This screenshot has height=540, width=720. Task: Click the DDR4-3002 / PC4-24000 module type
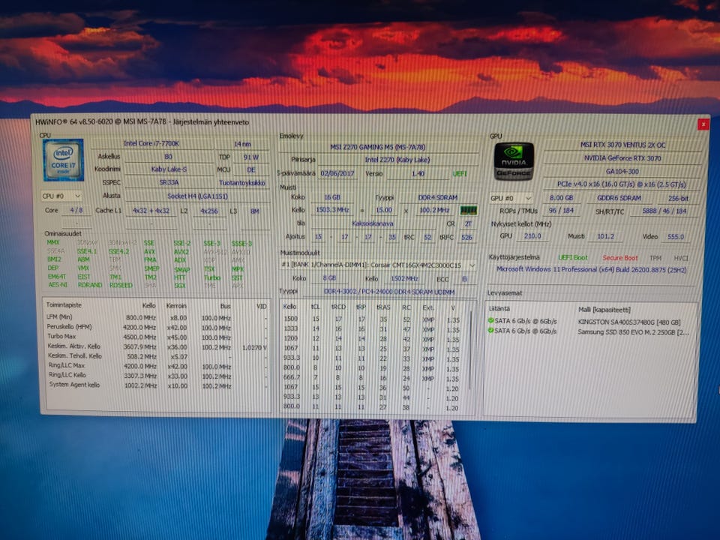click(389, 292)
